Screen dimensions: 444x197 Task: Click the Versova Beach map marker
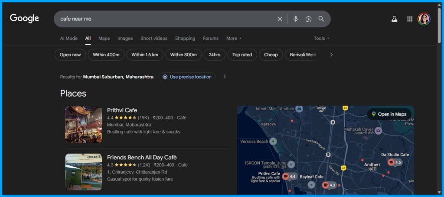[273, 141]
